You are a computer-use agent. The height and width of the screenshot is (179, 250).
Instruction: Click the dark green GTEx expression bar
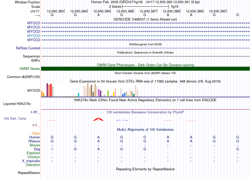coord(134,95)
